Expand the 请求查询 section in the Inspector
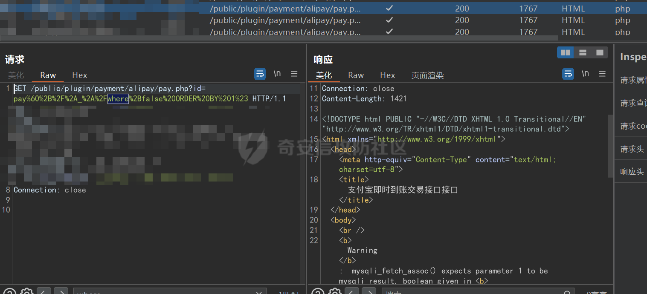Screen dimensions: 647x294 (x=631, y=103)
